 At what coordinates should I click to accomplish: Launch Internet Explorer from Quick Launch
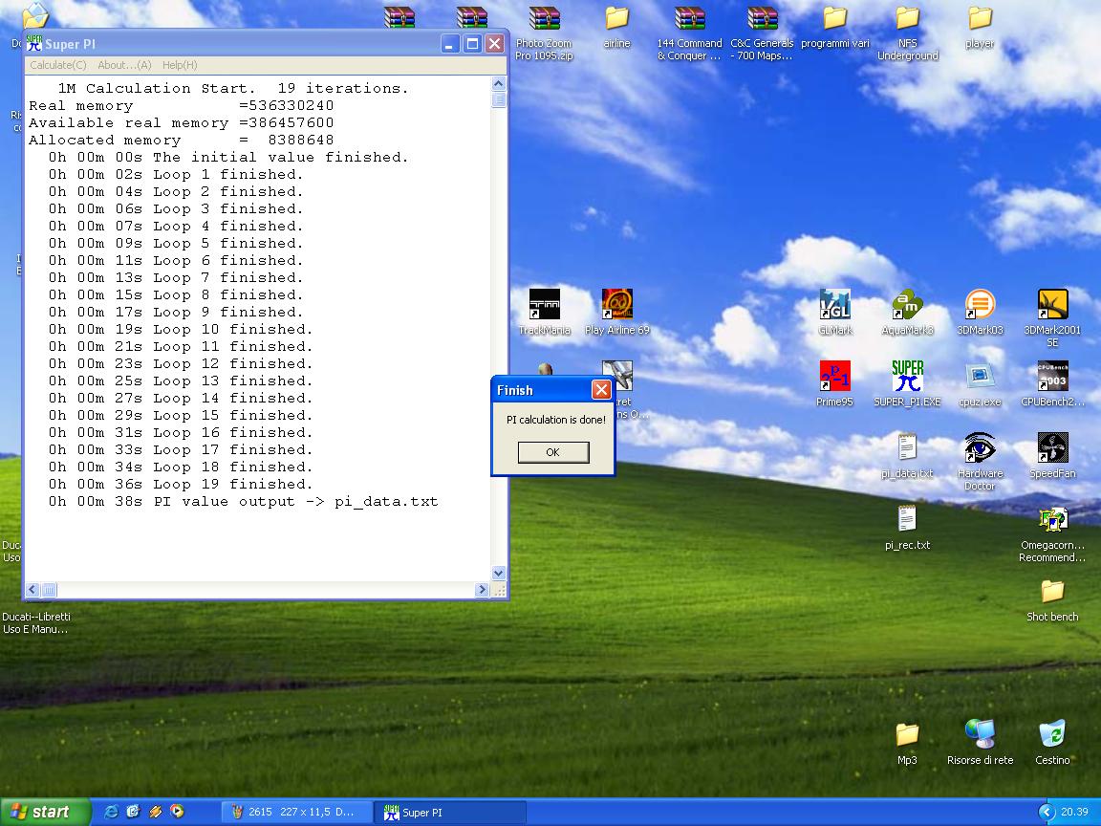click(111, 812)
